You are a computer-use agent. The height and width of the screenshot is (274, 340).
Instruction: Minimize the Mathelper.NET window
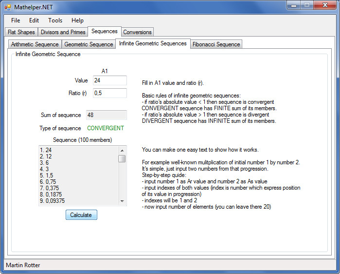point(294,5)
